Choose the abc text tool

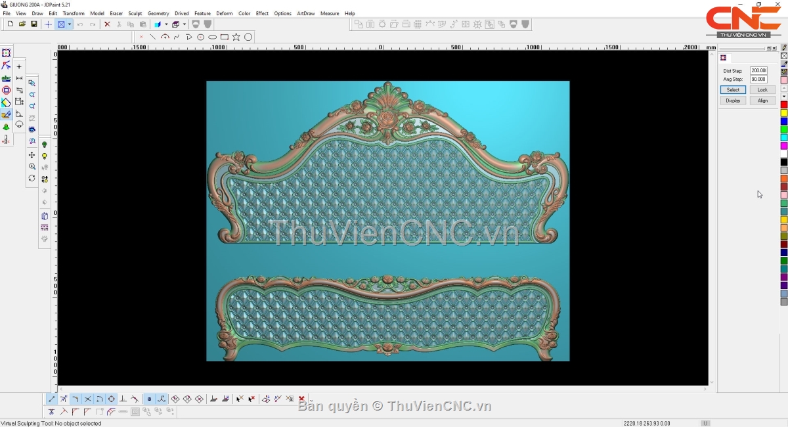coord(6,78)
